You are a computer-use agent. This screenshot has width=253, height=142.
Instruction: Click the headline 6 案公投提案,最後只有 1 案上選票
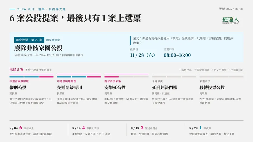point(75,18)
